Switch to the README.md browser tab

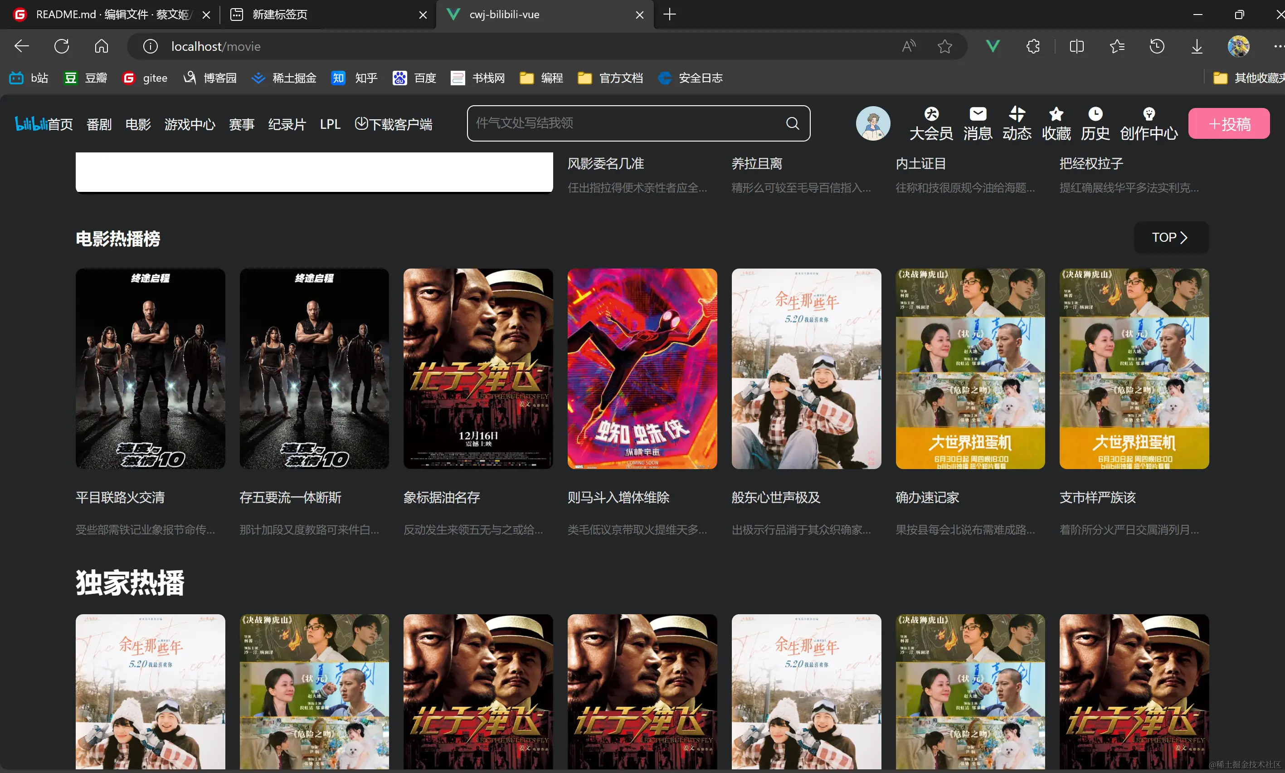pos(104,15)
